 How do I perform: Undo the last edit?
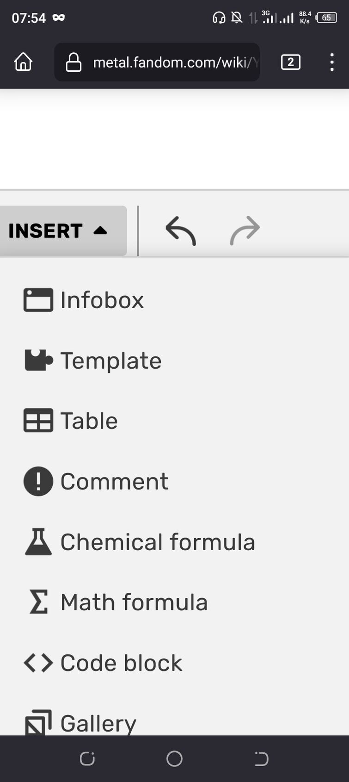pos(181,230)
